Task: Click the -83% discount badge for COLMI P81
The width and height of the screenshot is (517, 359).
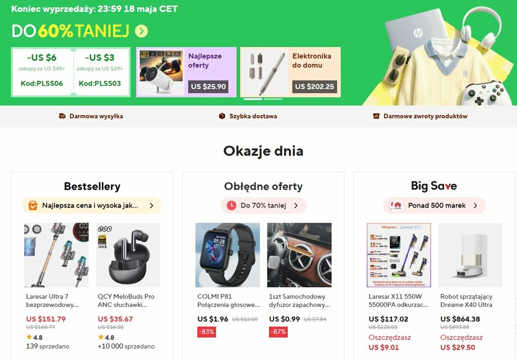Action: [x=206, y=332]
